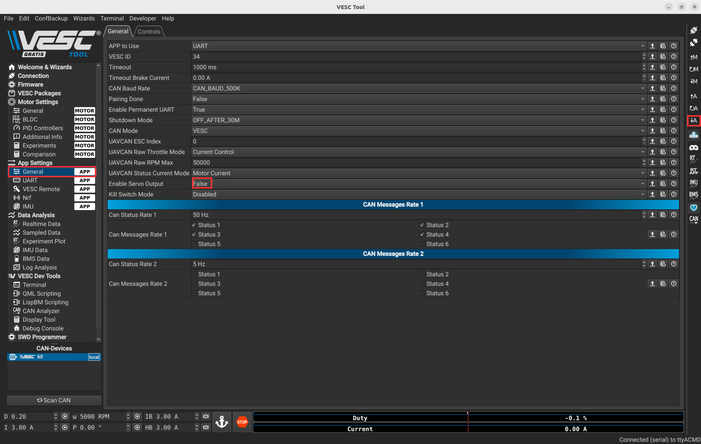Open the ConfBackup menu
This screenshot has height=444, width=701.
51,18
